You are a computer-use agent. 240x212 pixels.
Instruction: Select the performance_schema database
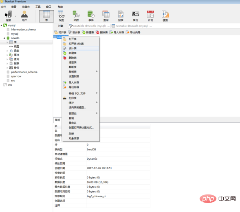tap(22, 72)
